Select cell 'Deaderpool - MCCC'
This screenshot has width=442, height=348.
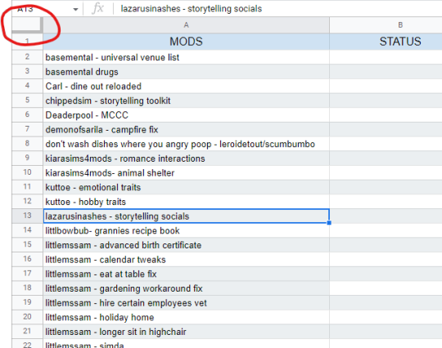[x=186, y=115]
